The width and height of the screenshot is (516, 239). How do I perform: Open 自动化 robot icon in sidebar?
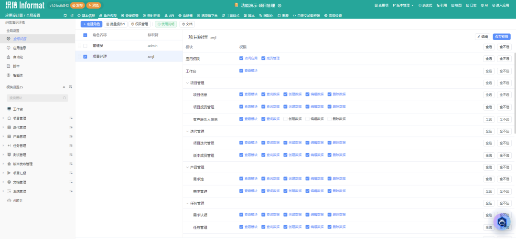(9, 57)
